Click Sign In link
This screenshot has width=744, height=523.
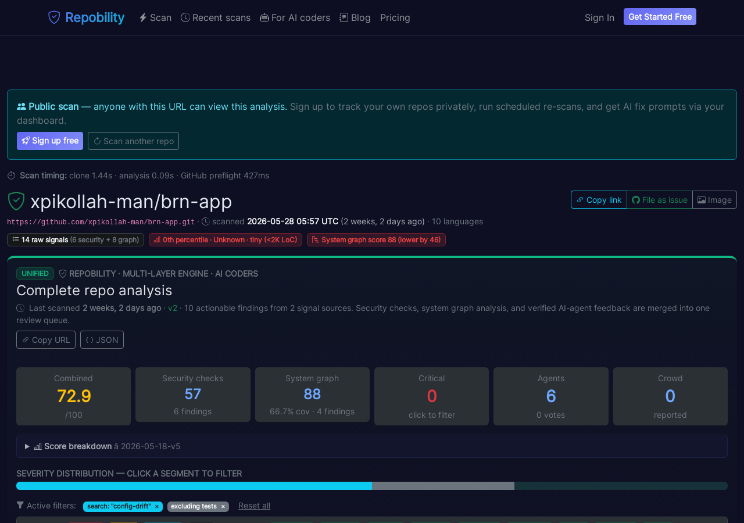pos(599,17)
